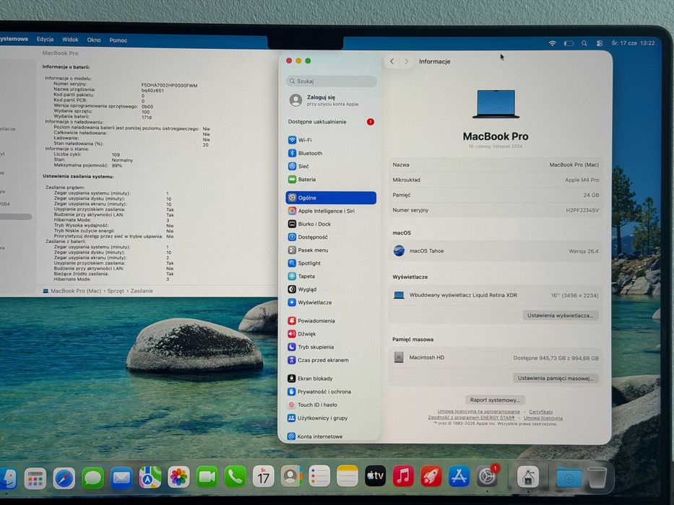This screenshot has width=674, height=505.
Task: Click in Szukaj search field
Action: [x=331, y=81]
